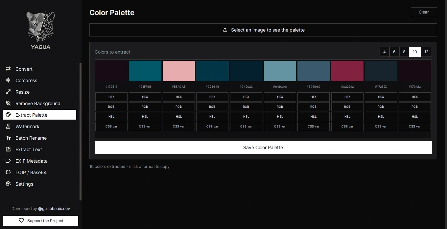Switch to Batch Rename

40,138
